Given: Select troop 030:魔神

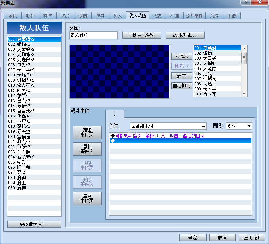Looking at the screenshot, I should pos(34,188).
